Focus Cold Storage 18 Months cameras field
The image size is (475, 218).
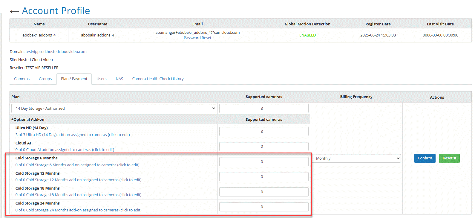pyautogui.click(x=264, y=192)
